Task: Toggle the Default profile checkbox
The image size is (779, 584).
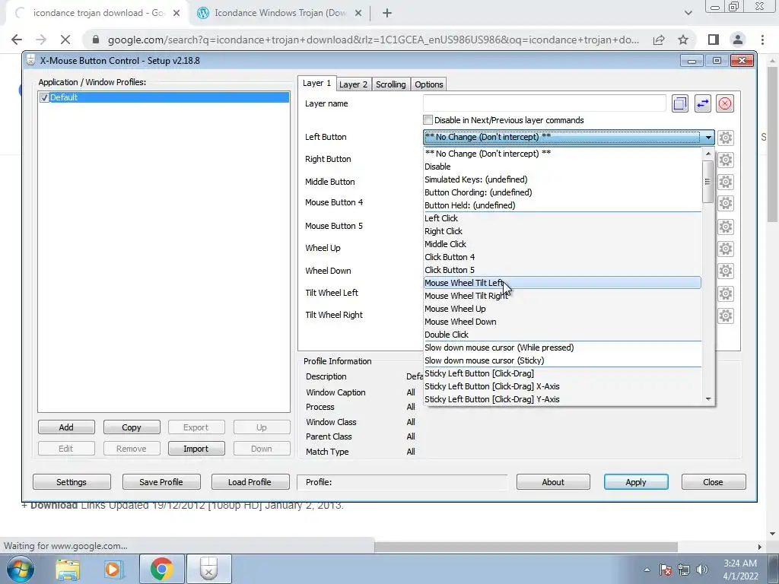Action: pos(44,97)
